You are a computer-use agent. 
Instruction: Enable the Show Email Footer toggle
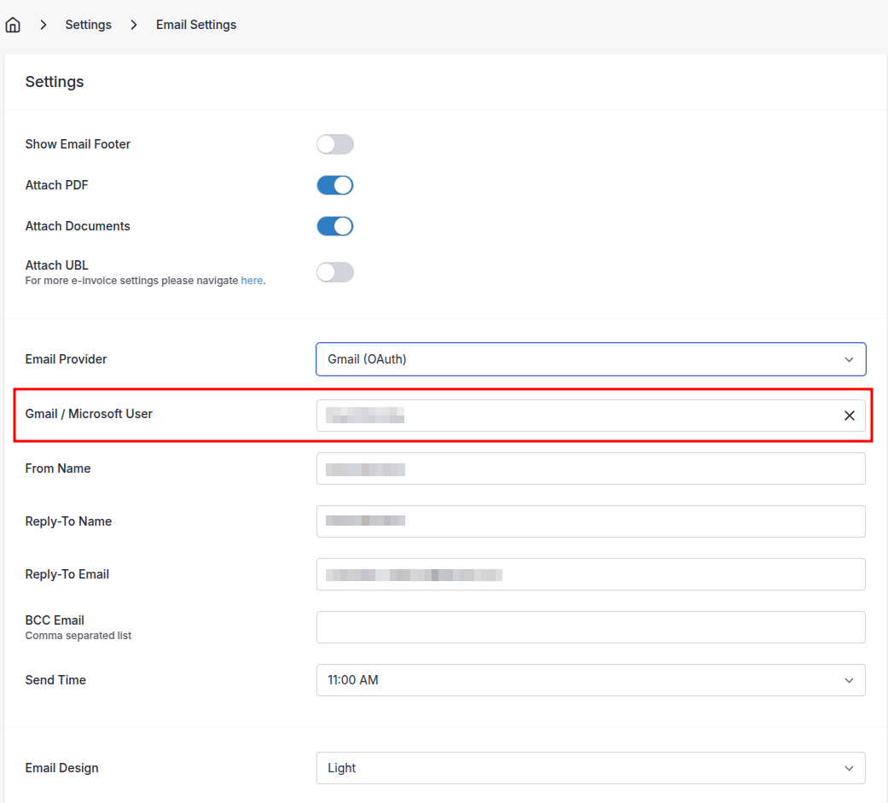click(x=334, y=144)
